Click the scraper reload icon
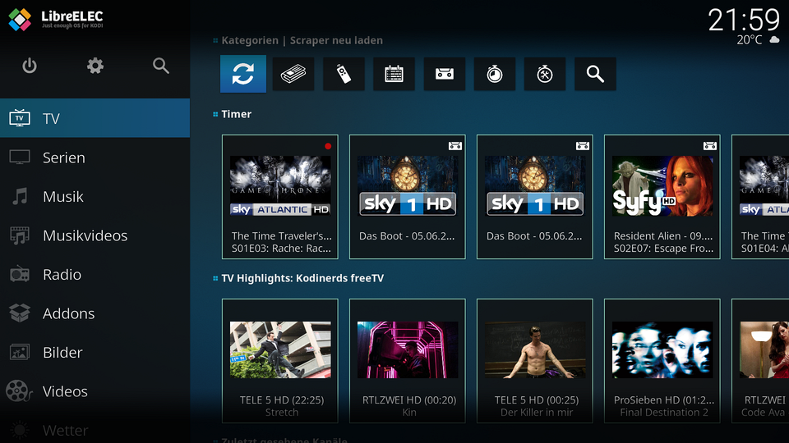This screenshot has width=789, height=443. (243, 74)
